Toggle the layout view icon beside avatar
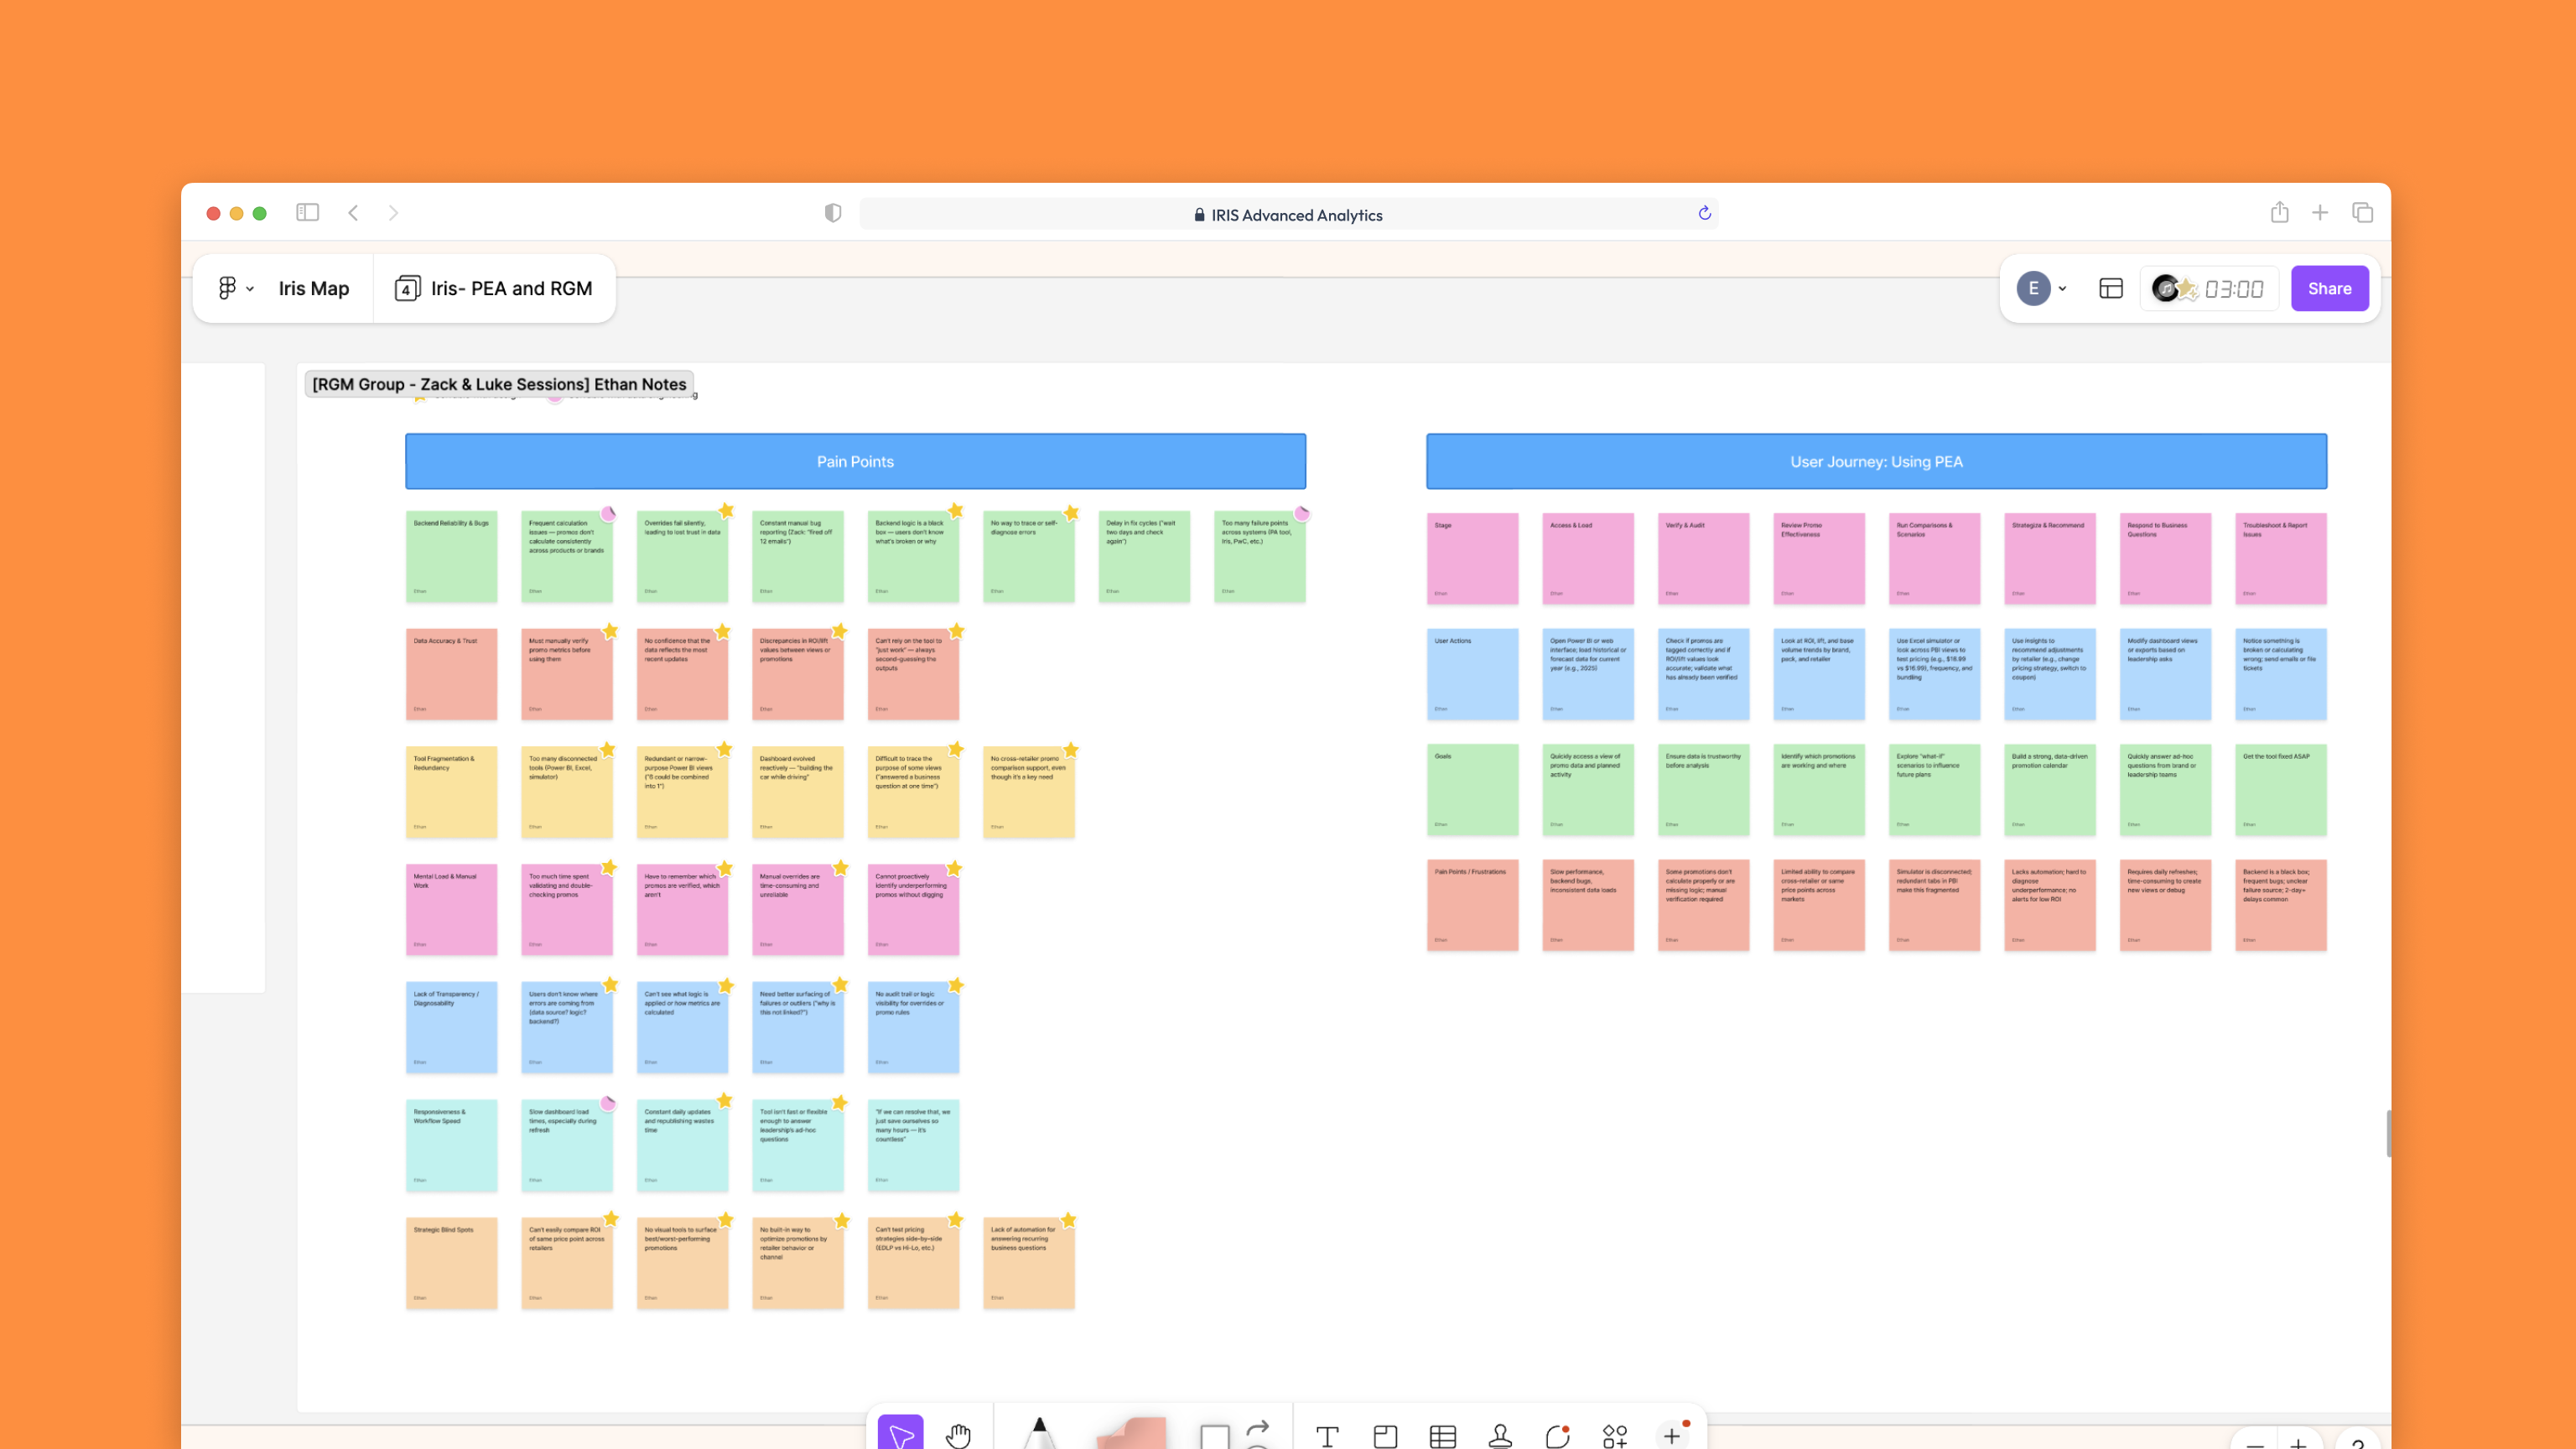 coord(2111,289)
